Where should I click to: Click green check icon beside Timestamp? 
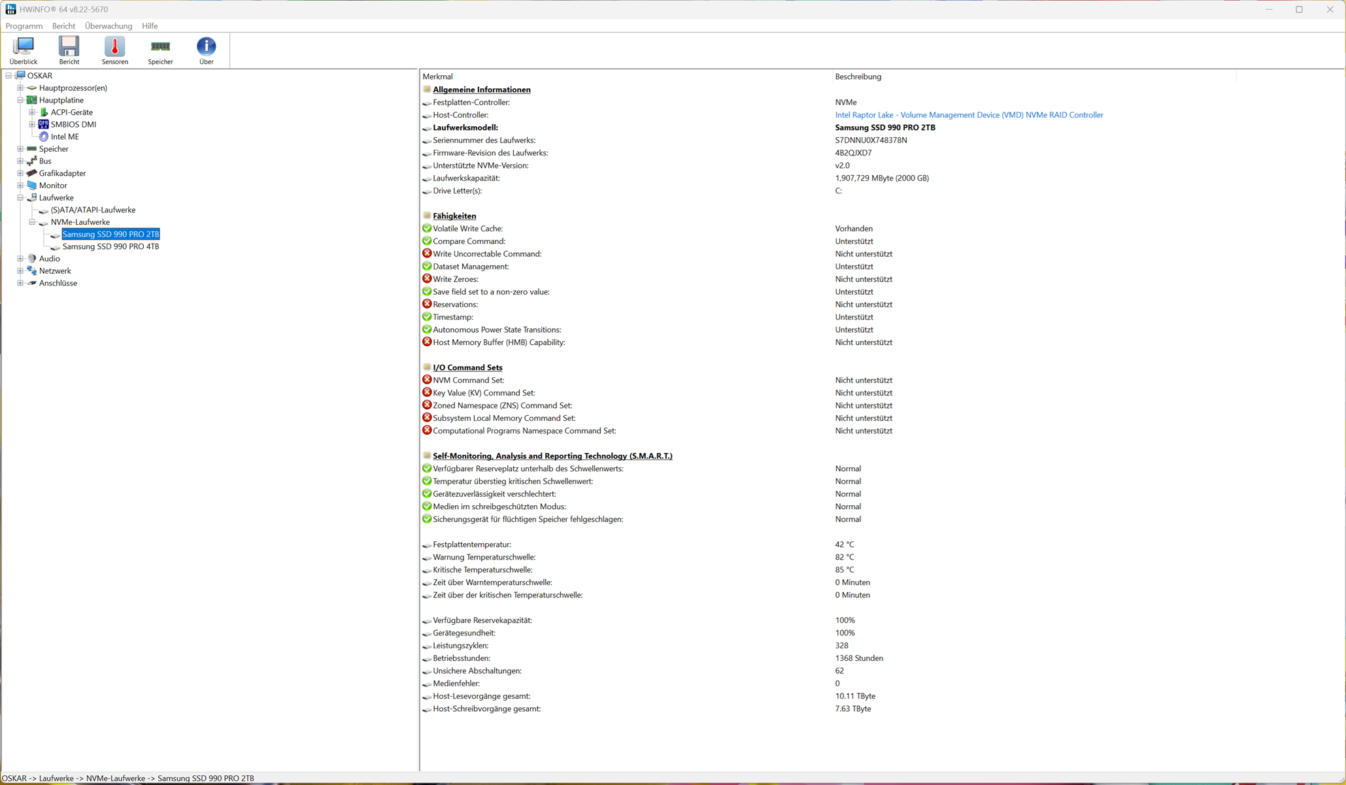(x=427, y=317)
